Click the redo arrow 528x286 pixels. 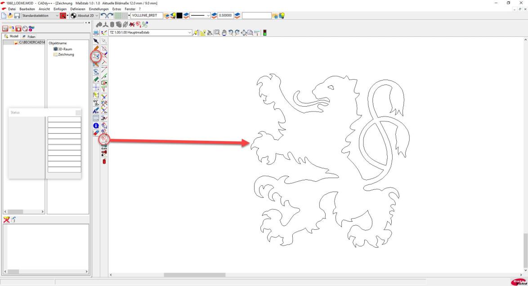click(x=110, y=15)
